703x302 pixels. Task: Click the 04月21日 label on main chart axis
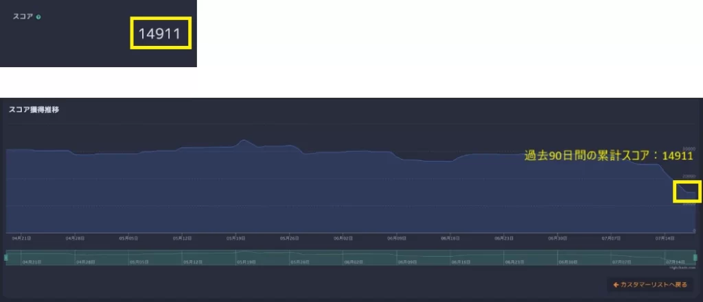pos(21,238)
